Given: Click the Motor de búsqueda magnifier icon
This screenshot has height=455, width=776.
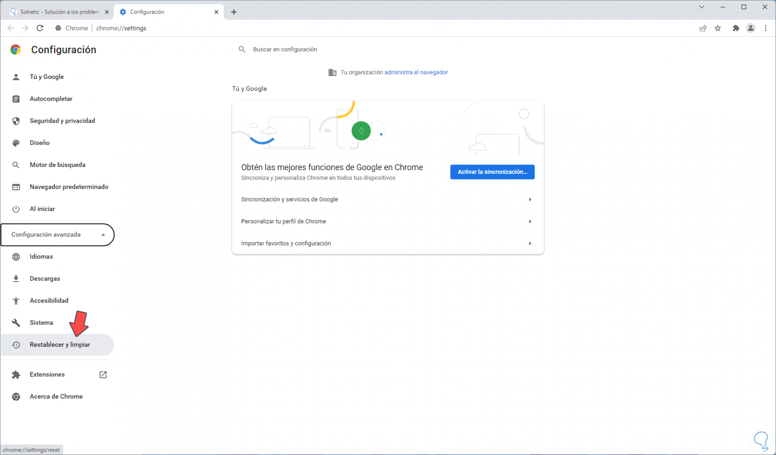Looking at the screenshot, I should [16, 165].
